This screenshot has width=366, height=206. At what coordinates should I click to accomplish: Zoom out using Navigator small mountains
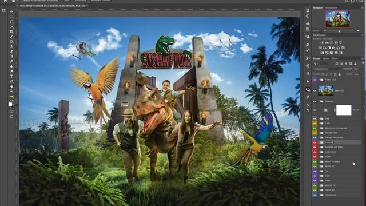(325, 31)
